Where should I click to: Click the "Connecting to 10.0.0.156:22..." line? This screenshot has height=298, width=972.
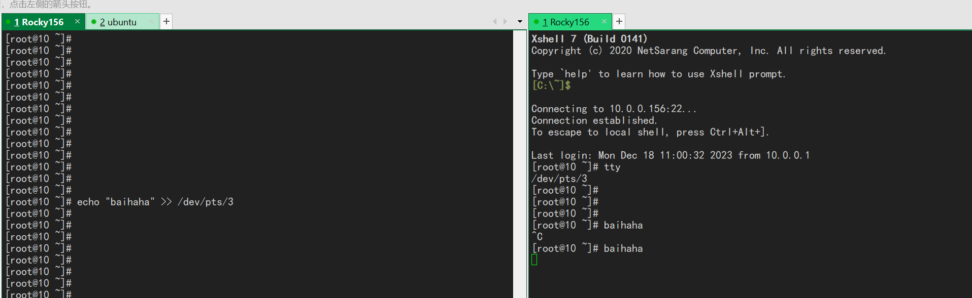pos(614,109)
